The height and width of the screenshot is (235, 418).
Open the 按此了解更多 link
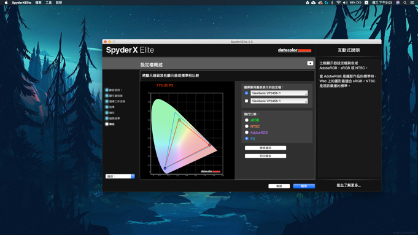coord(349,185)
